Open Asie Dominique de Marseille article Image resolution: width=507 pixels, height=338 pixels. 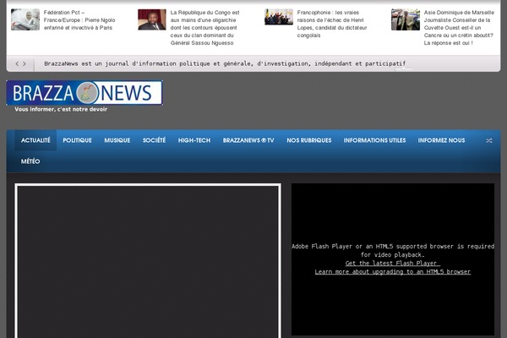pos(459,28)
